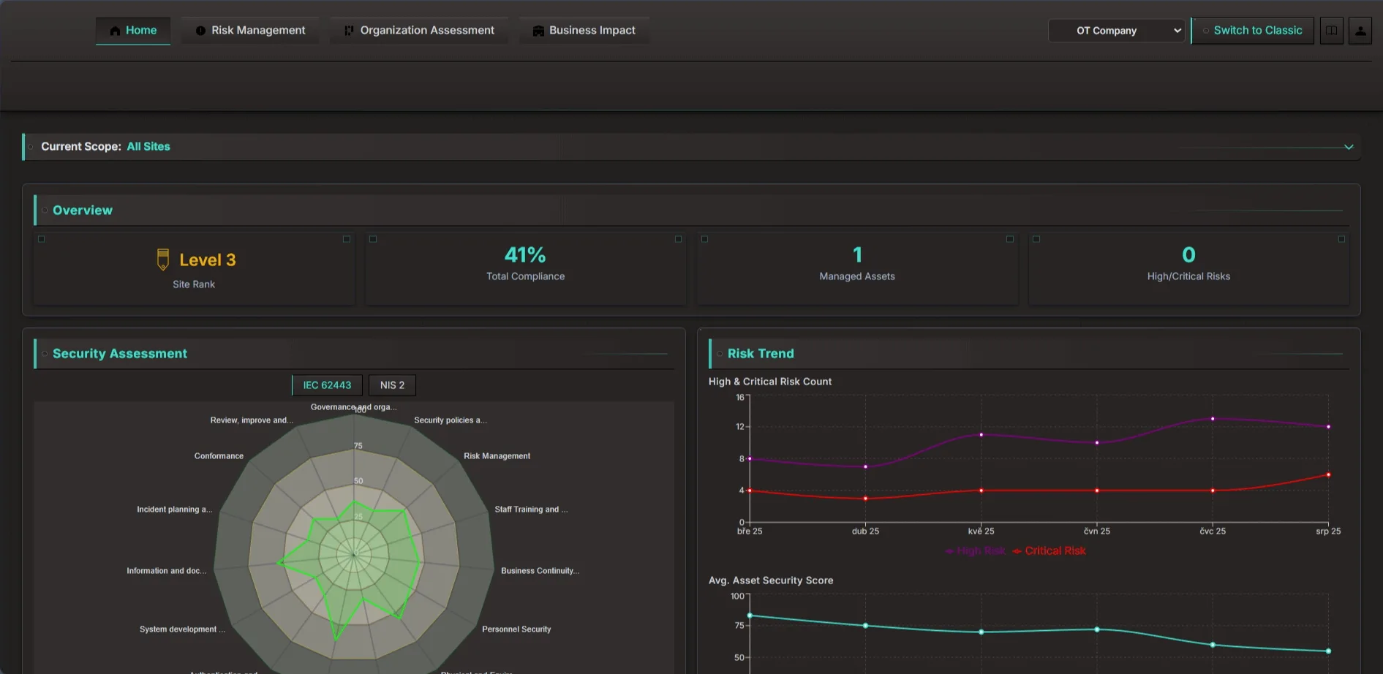This screenshot has width=1383, height=674.
Task: Select the NIS 2 assessment standard
Action: 392,385
